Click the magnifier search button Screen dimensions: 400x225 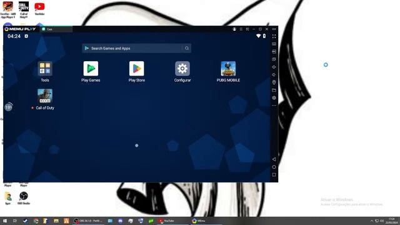pyautogui.click(x=187, y=48)
